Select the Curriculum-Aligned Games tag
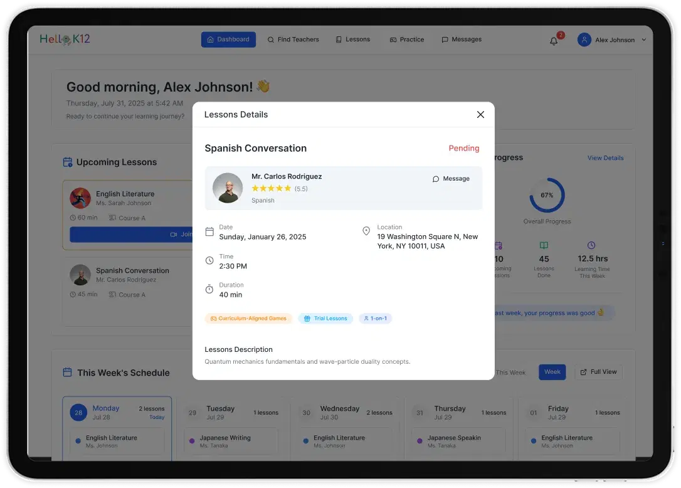Screen dimensions: 681x488 (x=248, y=319)
